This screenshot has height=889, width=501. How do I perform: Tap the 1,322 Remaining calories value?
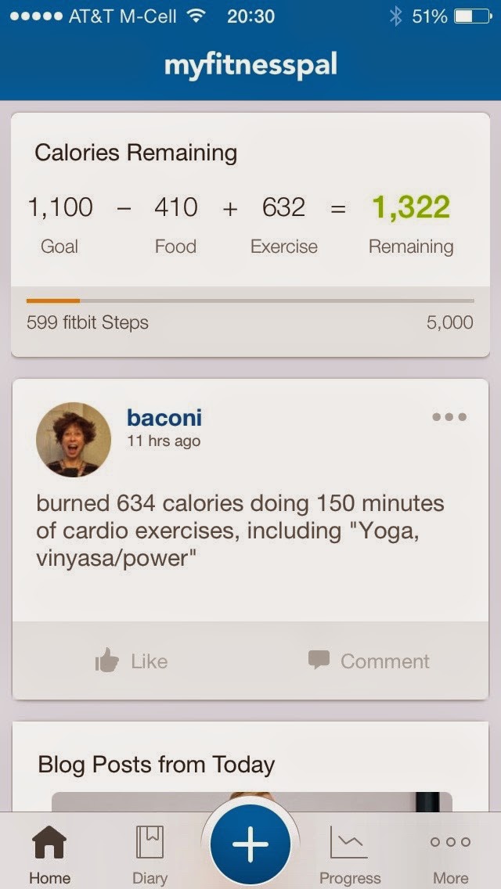411,207
